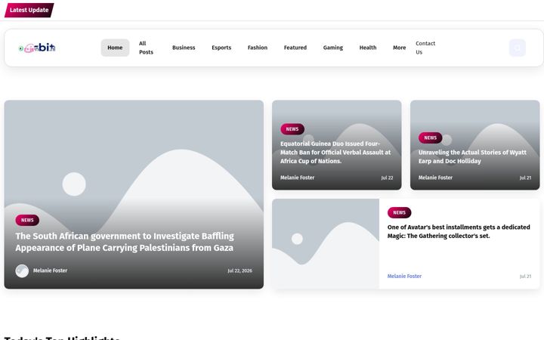Click the site logo in header

[x=37, y=48]
